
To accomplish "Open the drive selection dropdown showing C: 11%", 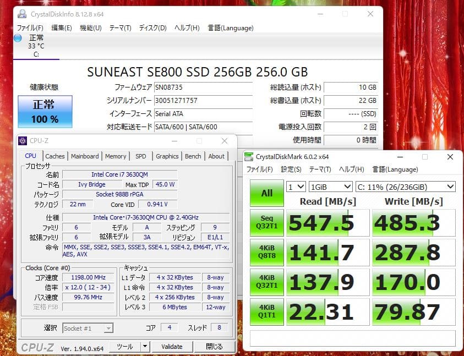I will coord(406,187).
